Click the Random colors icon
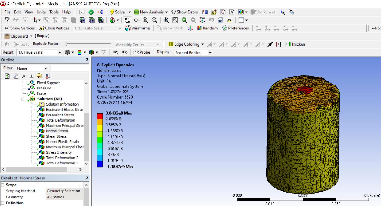381x206 pixels. (x=208, y=28)
